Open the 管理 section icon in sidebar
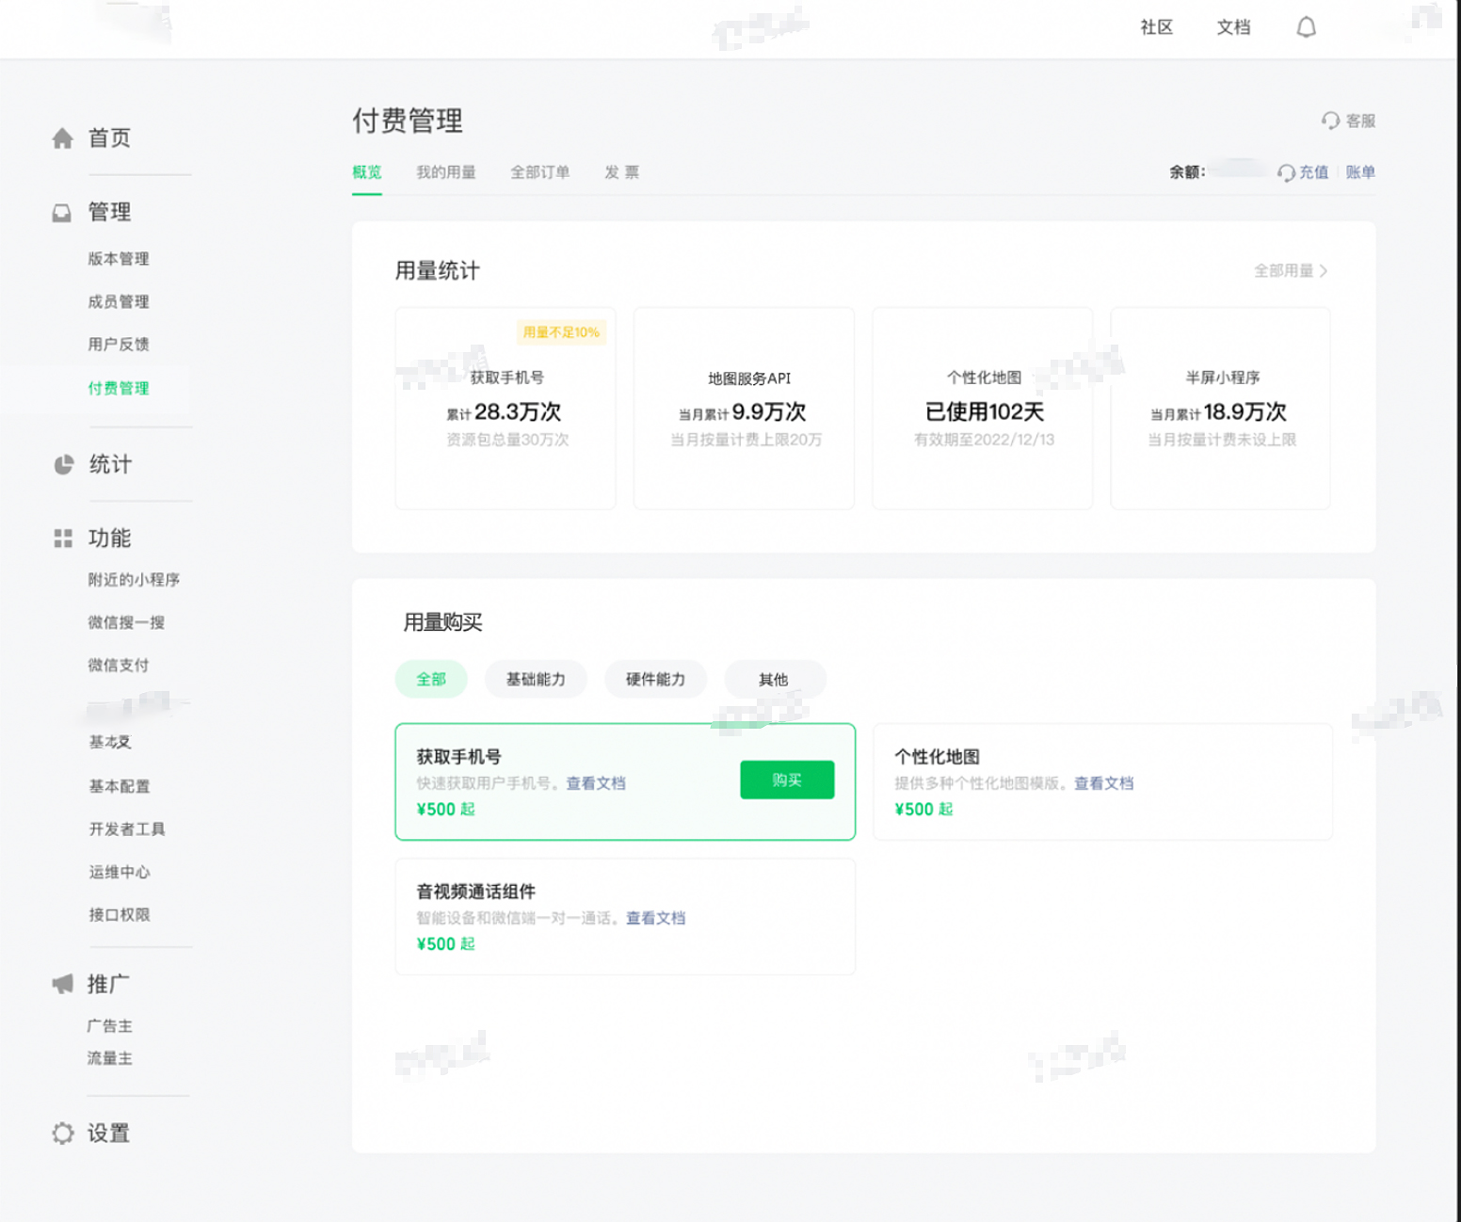The width and height of the screenshot is (1461, 1222). click(62, 211)
